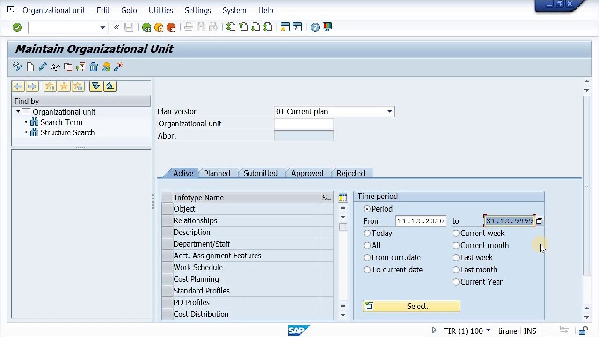Viewport: 599px width, 337px height.
Task: Select the Today radio button
Action: (x=367, y=233)
